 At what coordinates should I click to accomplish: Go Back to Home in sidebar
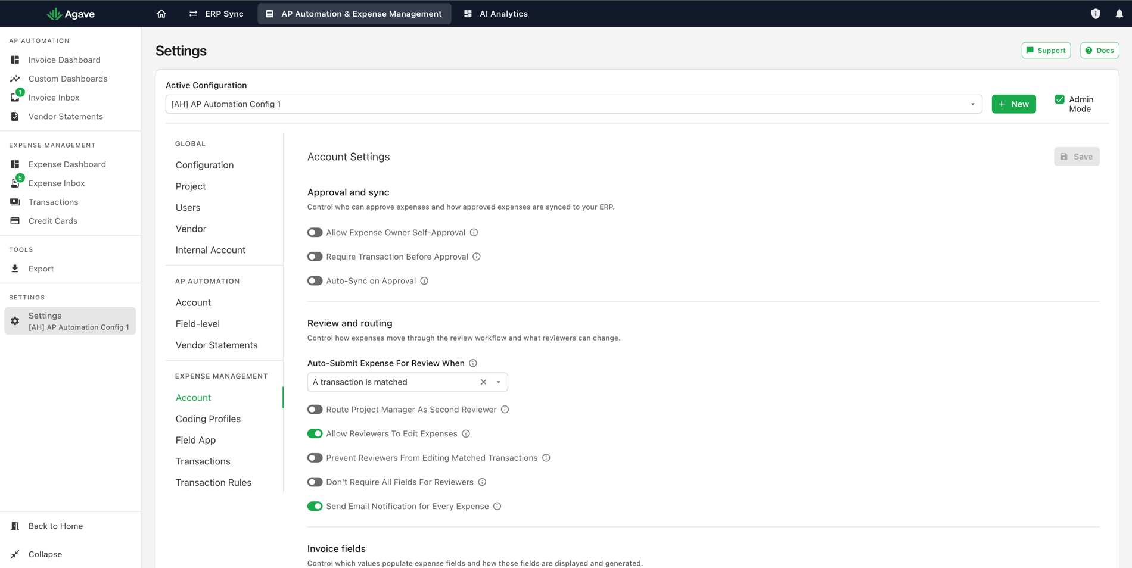(x=55, y=526)
